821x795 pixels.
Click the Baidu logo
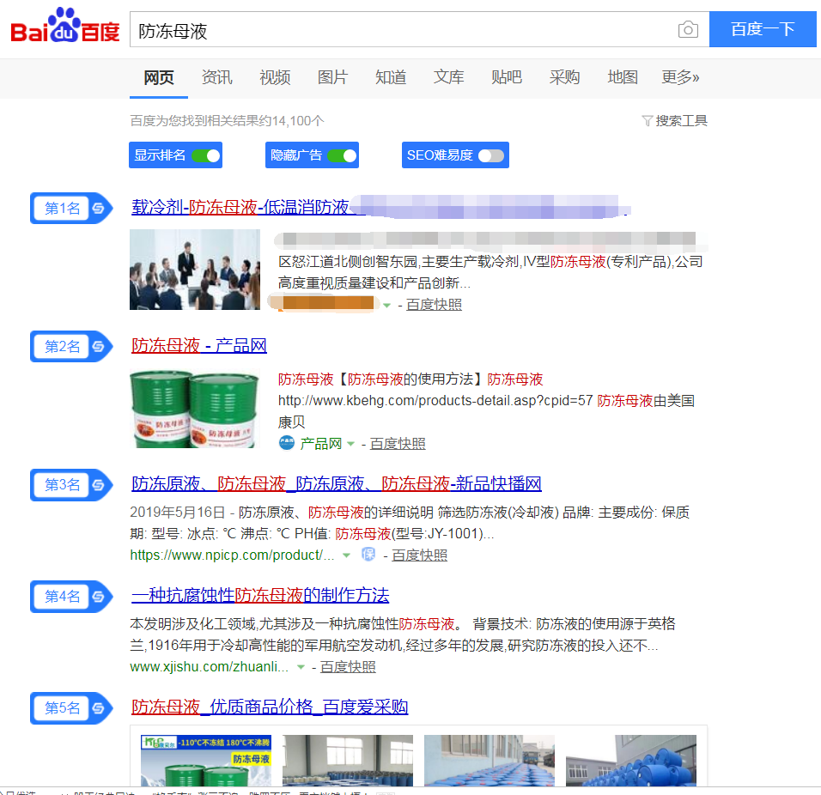point(65,26)
